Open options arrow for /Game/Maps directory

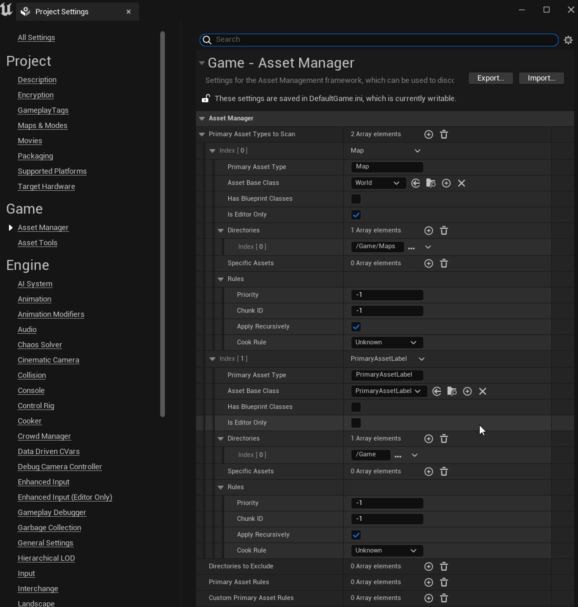[428, 247]
